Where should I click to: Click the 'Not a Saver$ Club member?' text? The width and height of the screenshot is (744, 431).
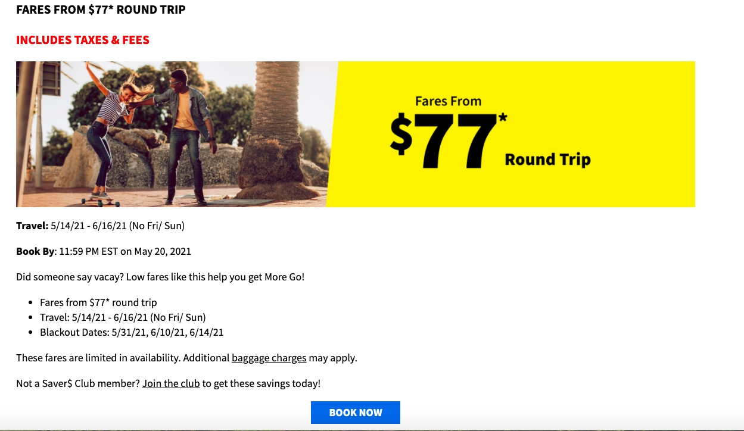pyautogui.click(x=77, y=383)
